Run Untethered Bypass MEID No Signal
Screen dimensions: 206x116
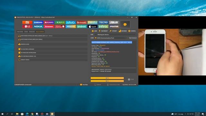[52, 39]
